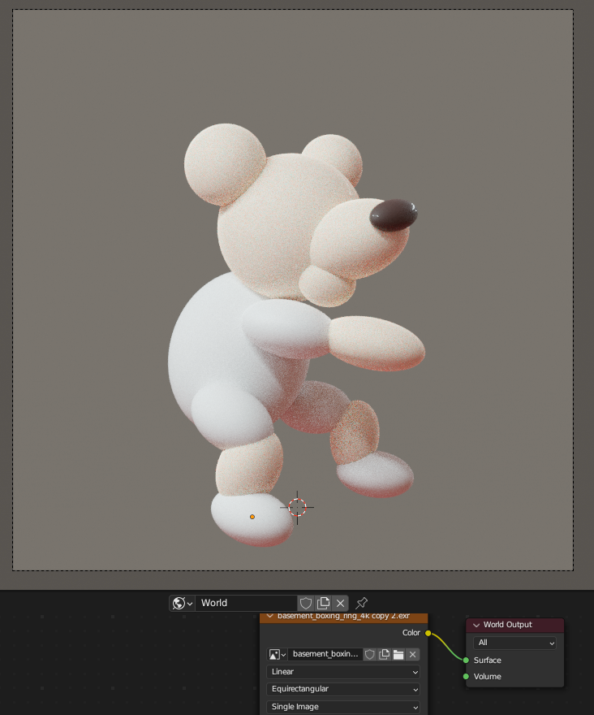Duplicate the World datablock with new-copy icon
Screen dimensions: 594x715
(x=323, y=603)
